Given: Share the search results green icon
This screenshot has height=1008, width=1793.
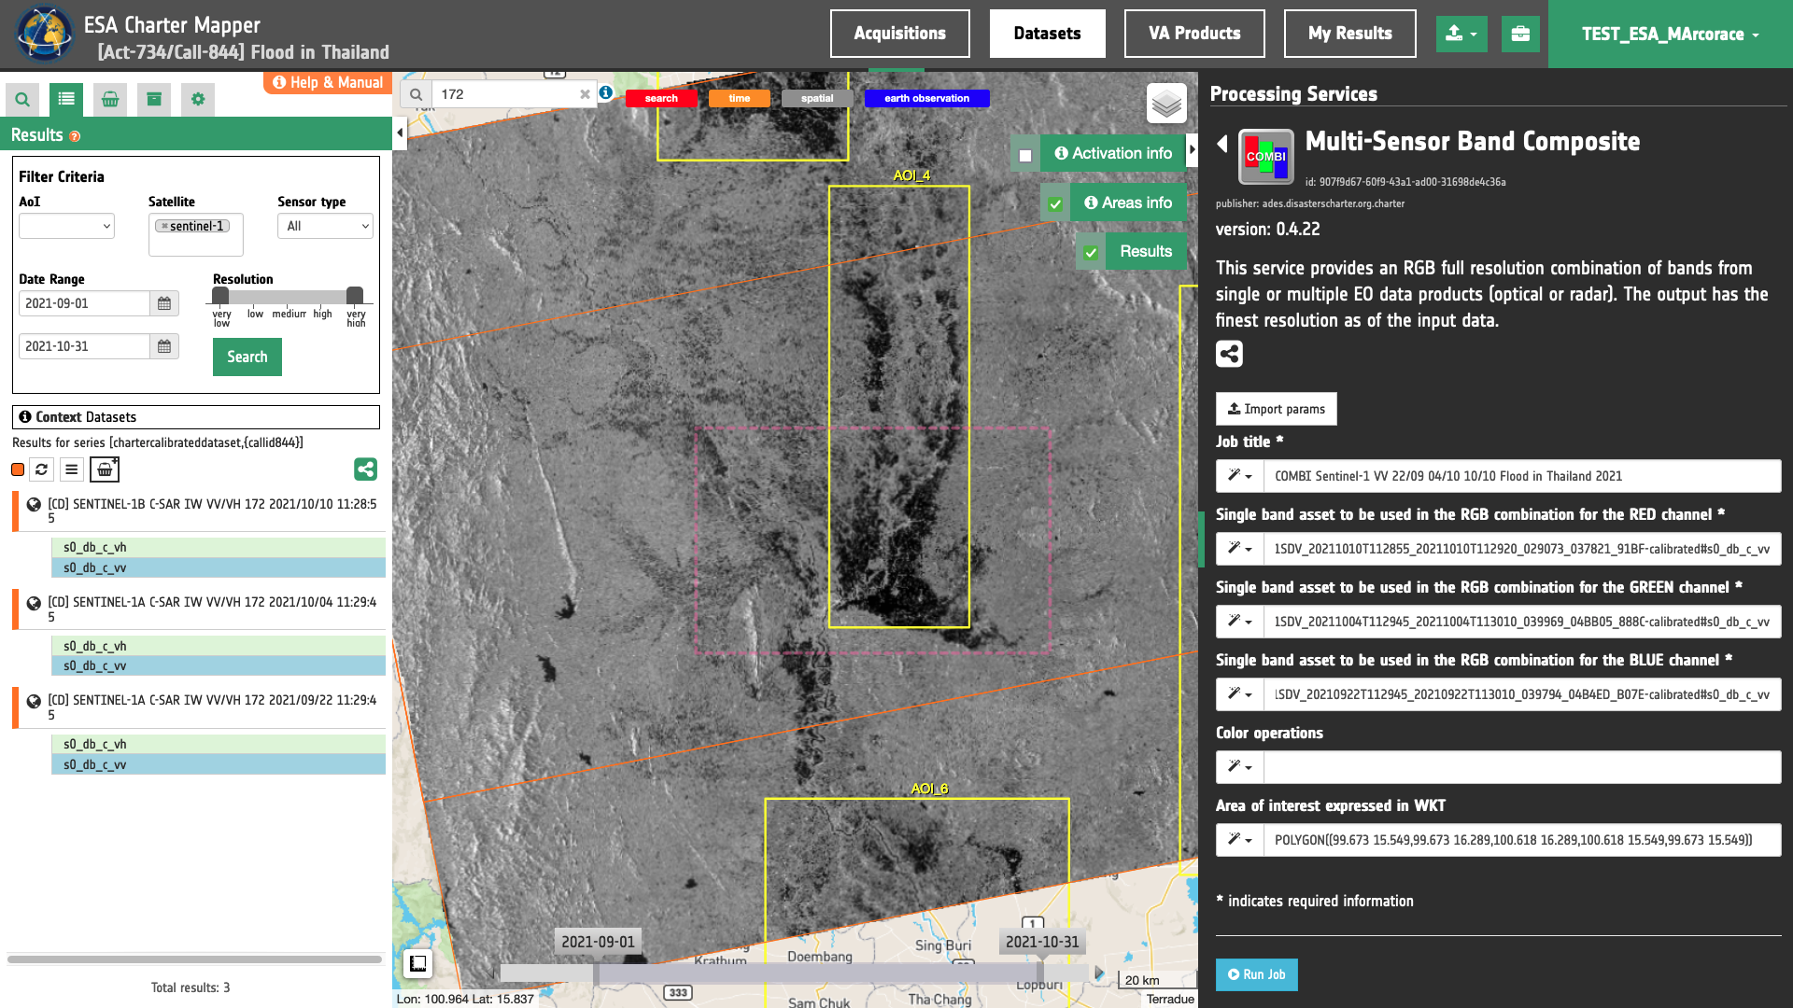Looking at the screenshot, I should (x=366, y=469).
